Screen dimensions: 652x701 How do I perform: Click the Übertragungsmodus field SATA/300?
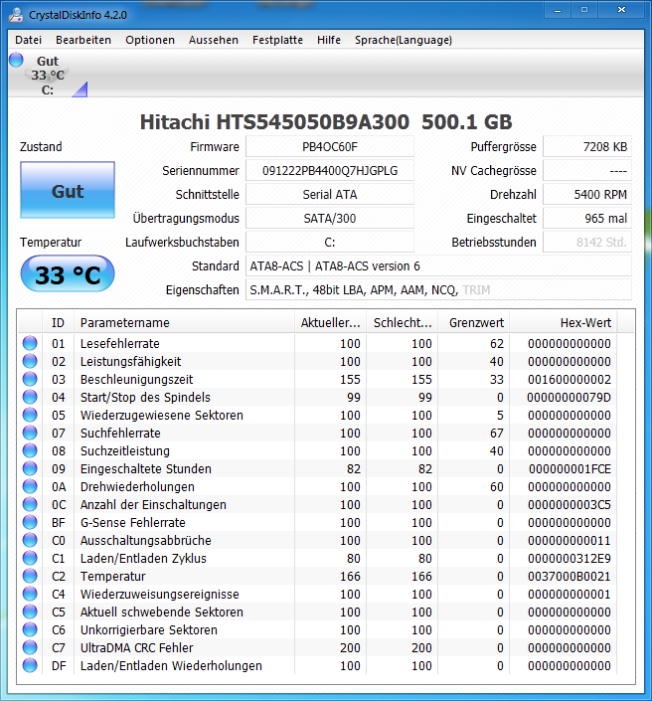330,219
